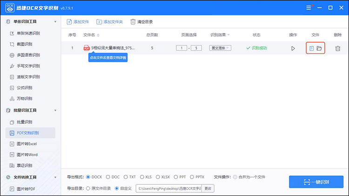Collapse 文件转换工具 section arrow
Viewport: 349px width, 196px height.
55,177
